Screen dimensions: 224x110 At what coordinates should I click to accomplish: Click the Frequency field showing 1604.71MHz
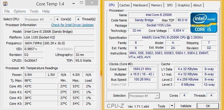[x=59, y=43]
